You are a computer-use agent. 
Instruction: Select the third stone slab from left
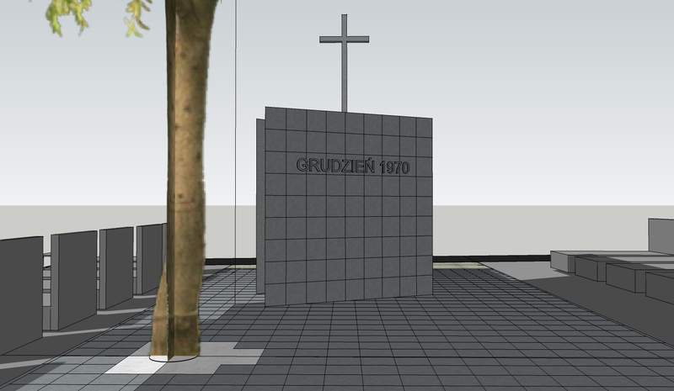point(116,267)
